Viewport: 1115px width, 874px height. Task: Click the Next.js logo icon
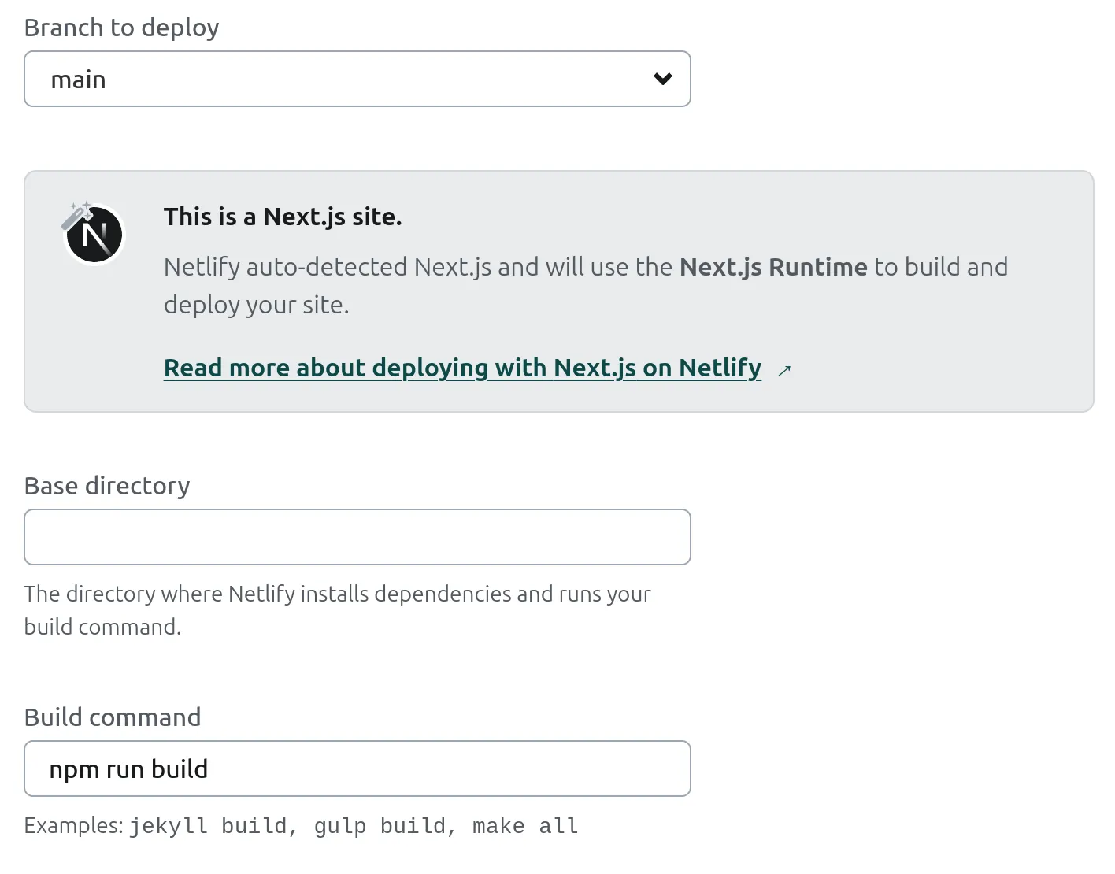94,233
